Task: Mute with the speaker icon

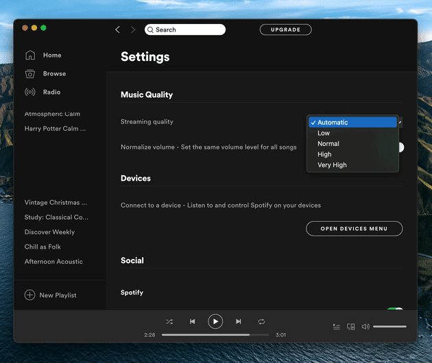Action: pyautogui.click(x=365, y=327)
